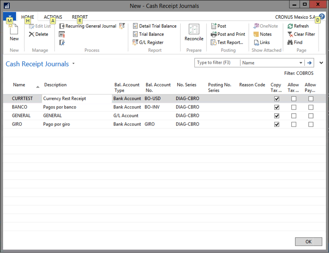The width and height of the screenshot is (329, 253).
Task: Show attached Notes
Action: click(263, 34)
